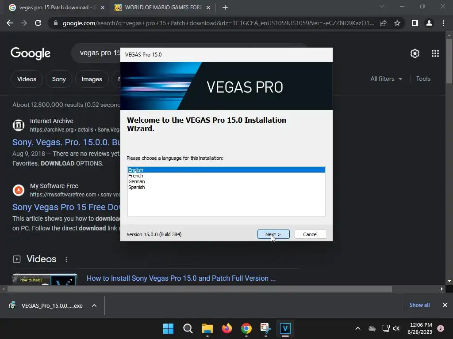Click the page vertical scrollbar
This screenshot has height=339, width=453.
click(449, 61)
